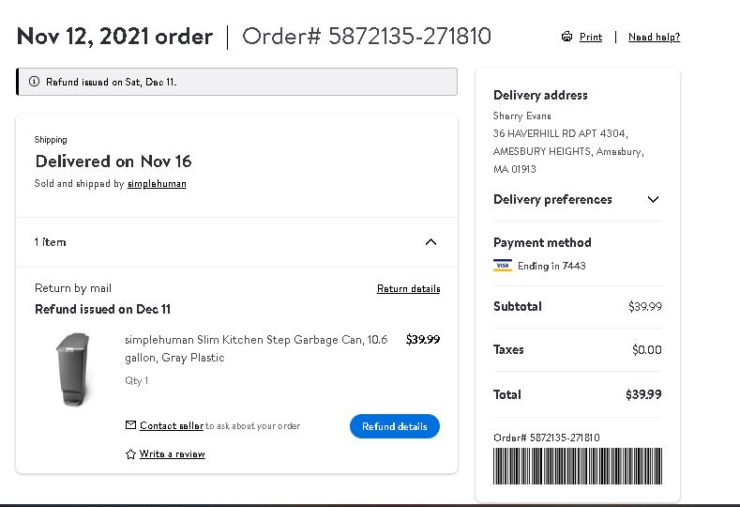The width and height of the screenshot is (740, 507).
Task: Open the simplehuman seller link
Action: (157, 183)
